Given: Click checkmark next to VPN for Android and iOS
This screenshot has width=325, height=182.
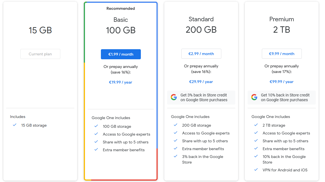Looking at the screenshot, I should [256, 170].
